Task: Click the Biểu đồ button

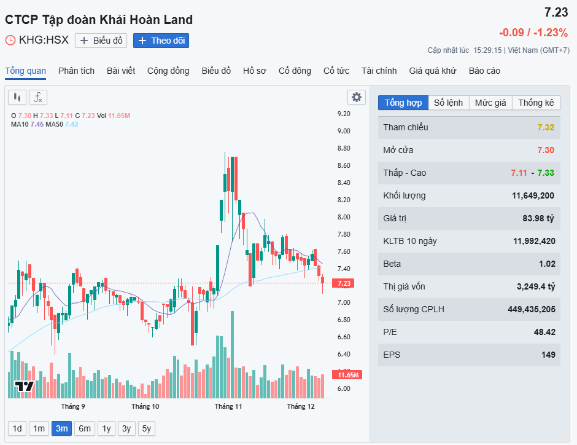Action: tap(101, 41)
